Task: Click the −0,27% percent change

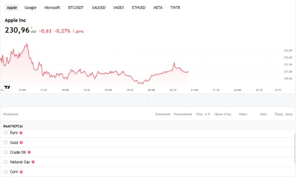Action: pyautogui.click(x=62, y=31)
